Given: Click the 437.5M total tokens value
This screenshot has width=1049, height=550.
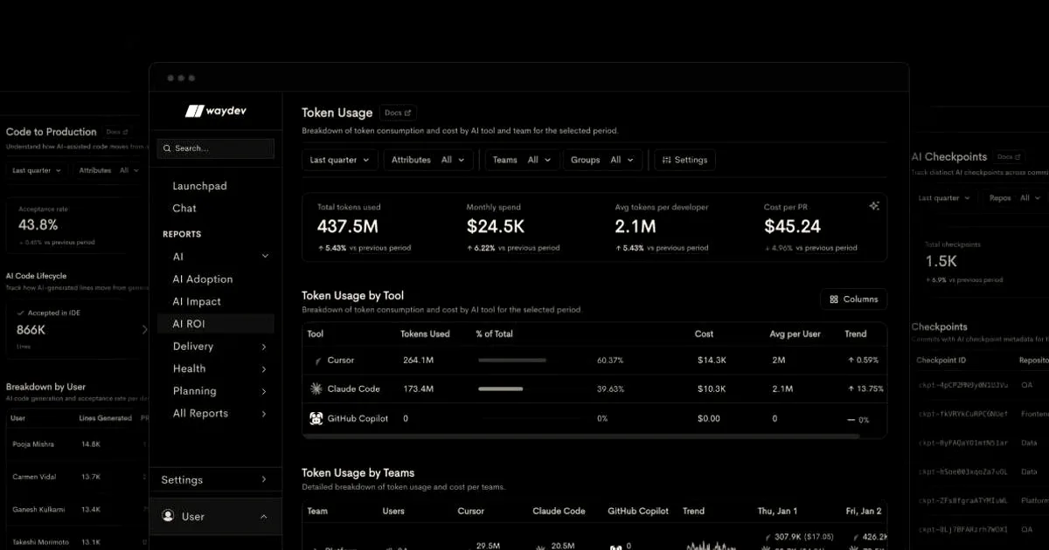Looking at the screenshot, I should [x=348, y=227].
